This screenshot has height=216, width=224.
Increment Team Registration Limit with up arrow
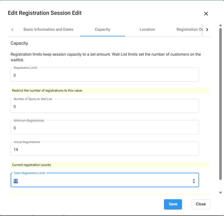click(194, 180)
